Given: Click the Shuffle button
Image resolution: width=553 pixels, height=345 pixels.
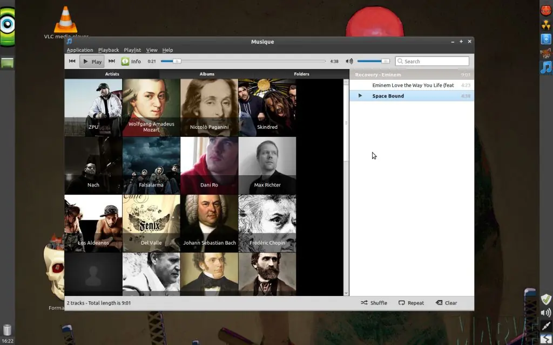Looking at the screenshot, I should tap(374, 303).
